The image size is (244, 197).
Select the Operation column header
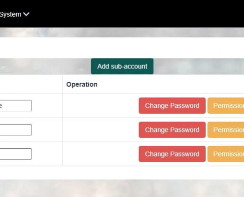click(82, 84)
